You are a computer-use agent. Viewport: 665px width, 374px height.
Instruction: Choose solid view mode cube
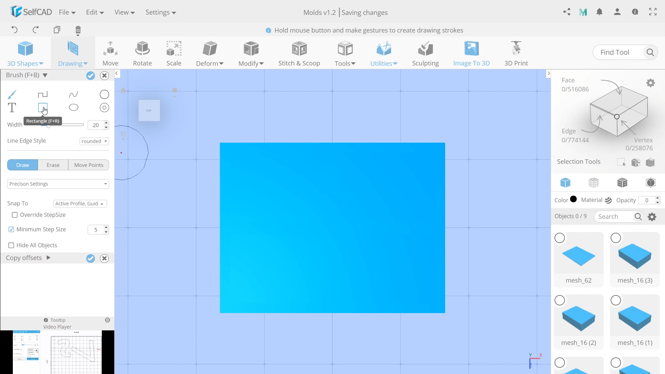pos(565,182)
